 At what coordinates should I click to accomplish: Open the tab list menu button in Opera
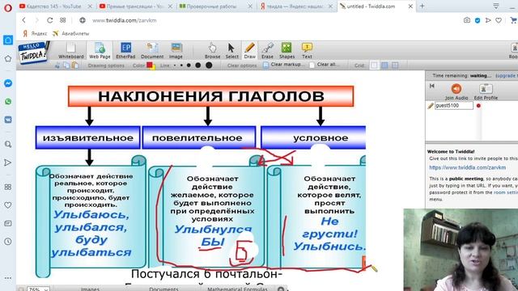(496, 6)
